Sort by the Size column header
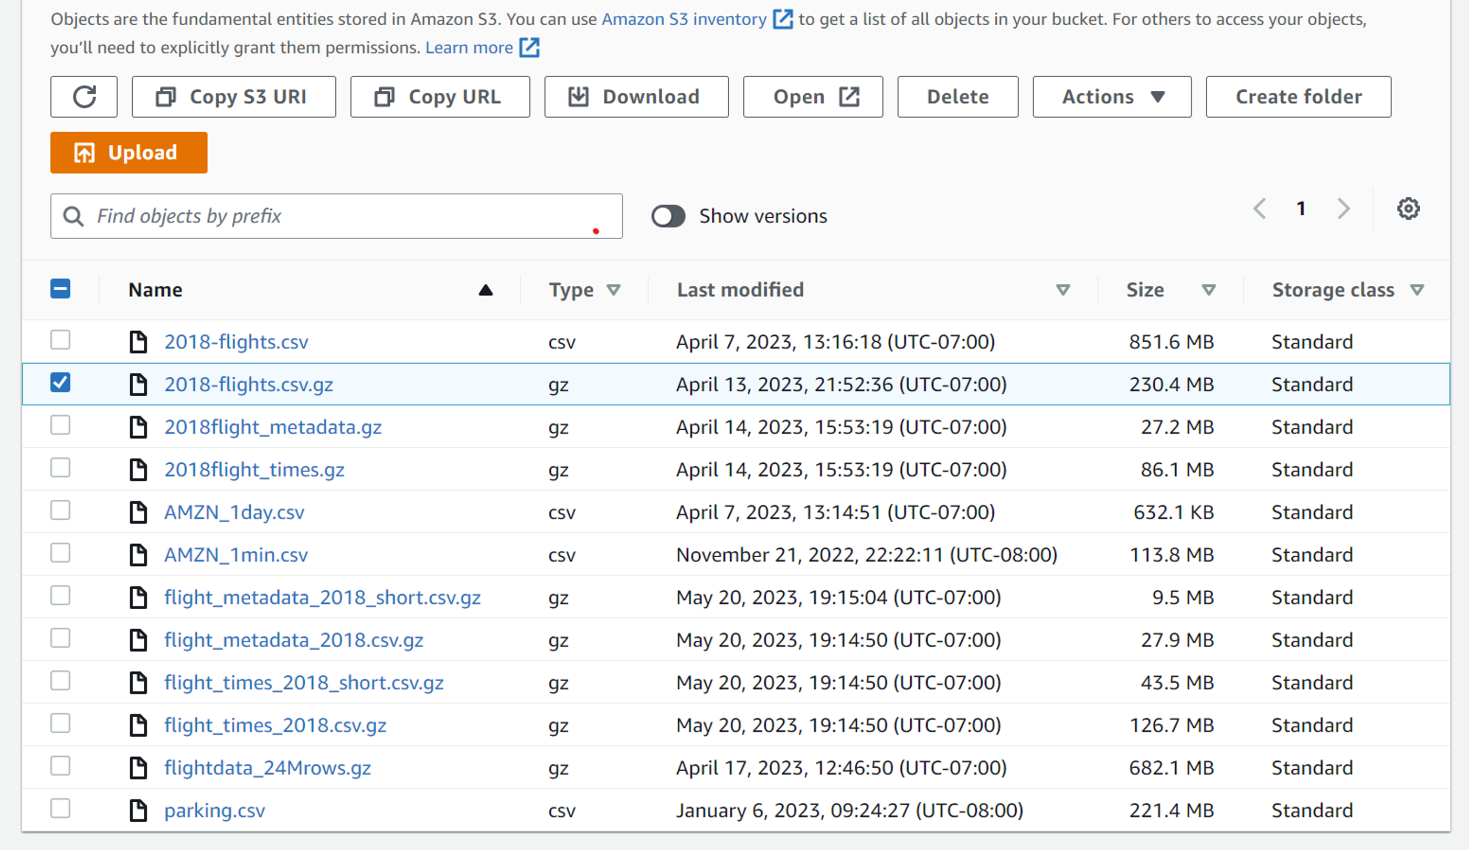Screen dimensions: 1469x850 1145,290
